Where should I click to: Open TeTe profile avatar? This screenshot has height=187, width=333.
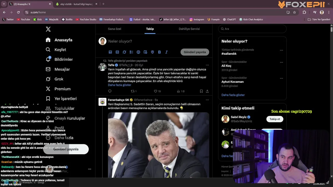(x=103, y=67)
